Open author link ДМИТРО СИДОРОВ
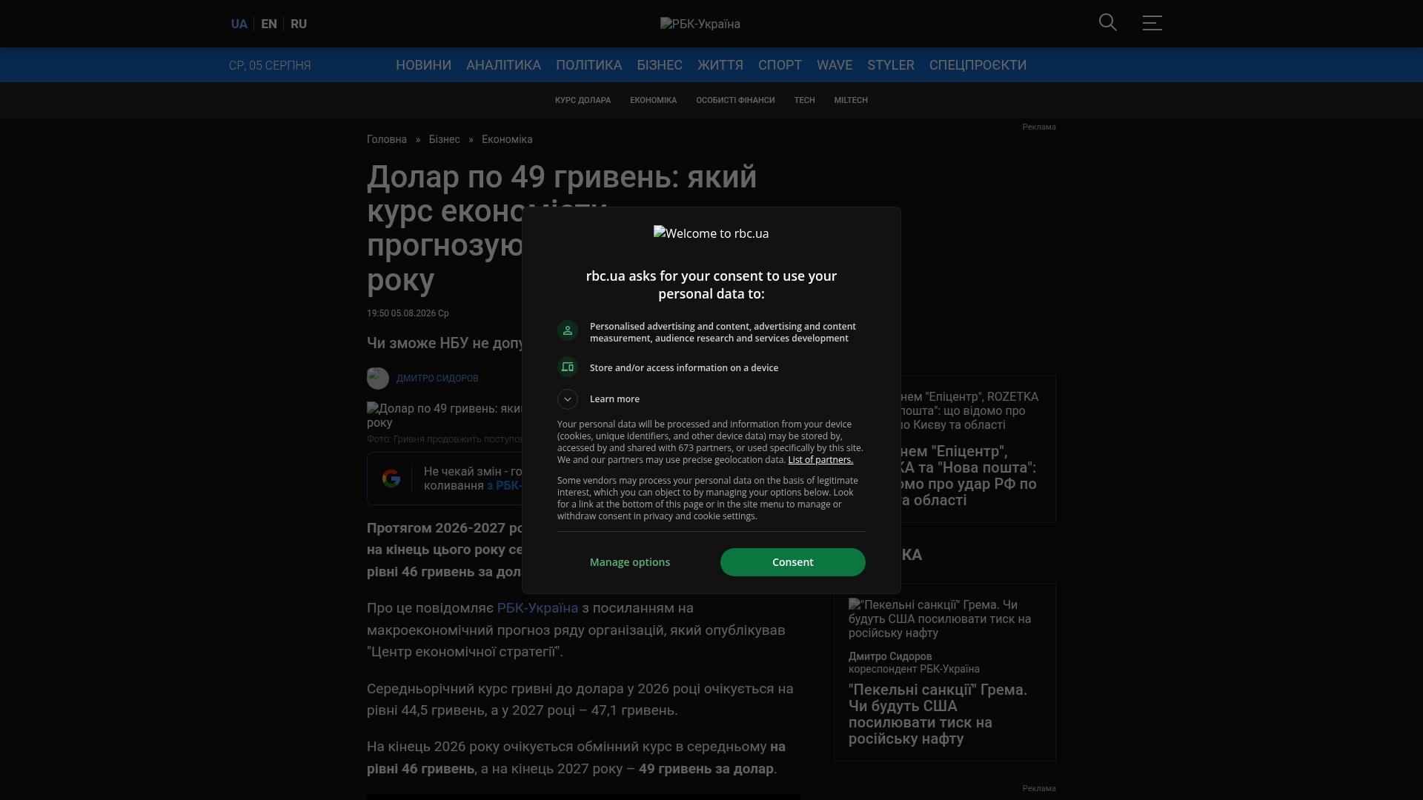1423x800 pixels. click(x=437, y=379)
